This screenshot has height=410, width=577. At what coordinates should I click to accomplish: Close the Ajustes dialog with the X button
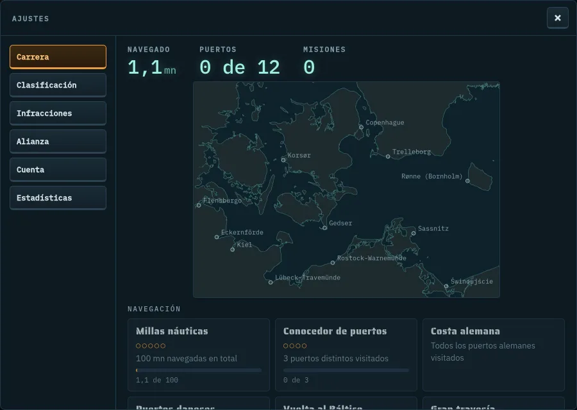pos(558,18)
